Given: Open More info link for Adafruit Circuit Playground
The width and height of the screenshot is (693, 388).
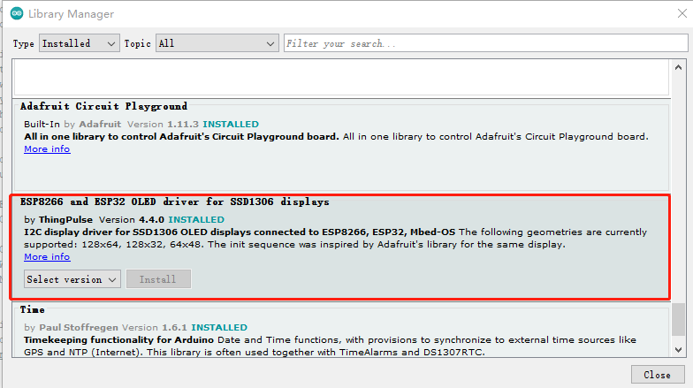Looking at the screenshot, I should coord(47,148).
